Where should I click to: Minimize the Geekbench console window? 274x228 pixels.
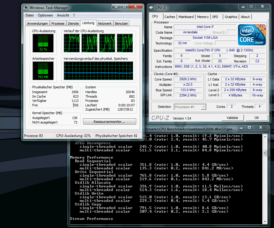coord(241,127)
